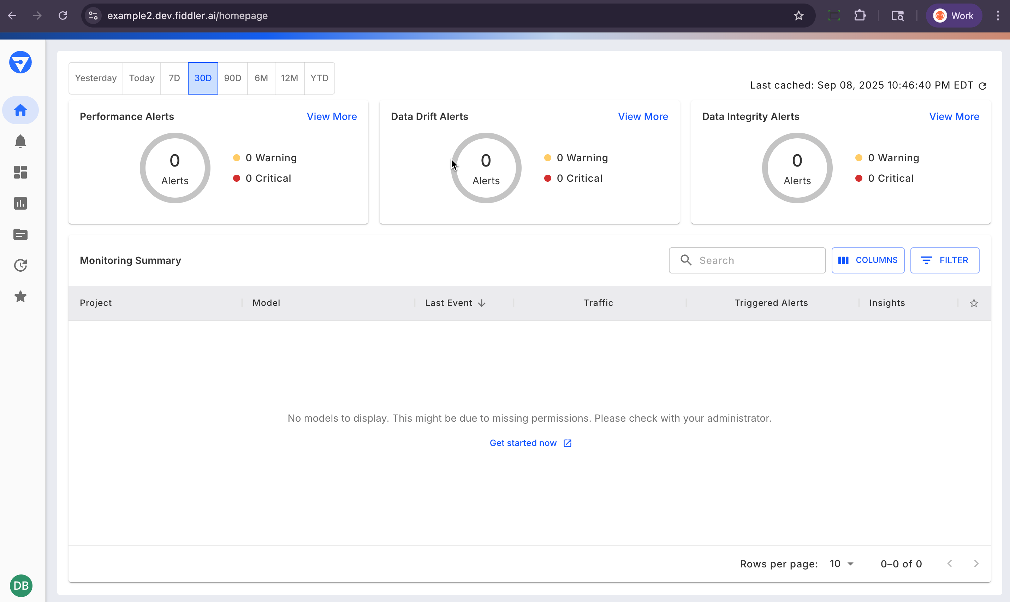Open alerts via the bell icon
The height and width of the screenshot is (602, 1010).
(20, 141)
